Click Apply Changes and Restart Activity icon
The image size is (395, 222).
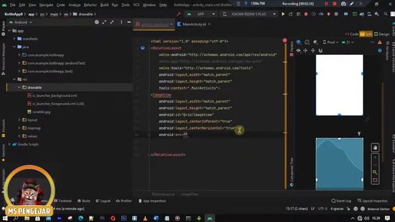pos(291,14)
